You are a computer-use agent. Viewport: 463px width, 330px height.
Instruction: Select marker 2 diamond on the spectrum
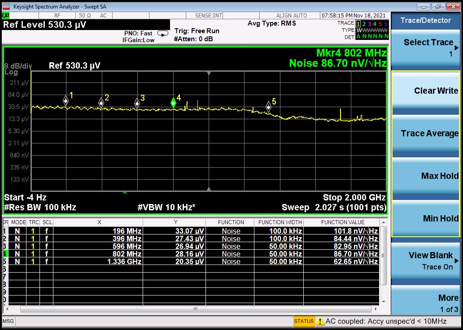coord(101,103)
